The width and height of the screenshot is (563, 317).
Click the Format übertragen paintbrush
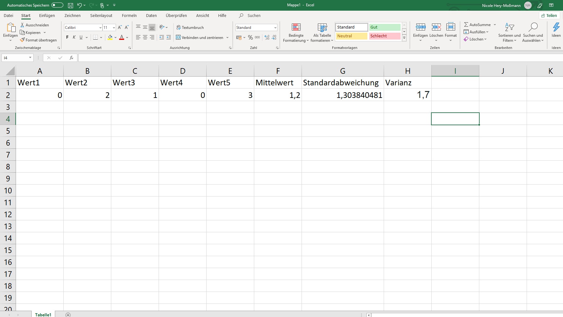tap(39, 40)
